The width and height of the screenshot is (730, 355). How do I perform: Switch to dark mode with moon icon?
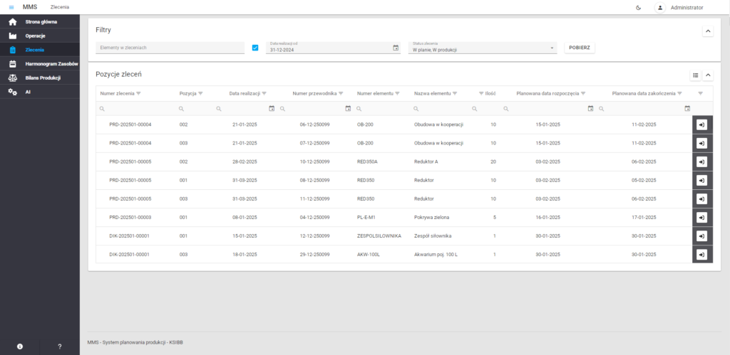click(x=637, y=7)
